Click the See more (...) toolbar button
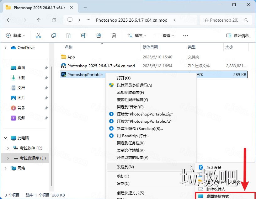The image size is (256, 199). click(x=185, y=35)
